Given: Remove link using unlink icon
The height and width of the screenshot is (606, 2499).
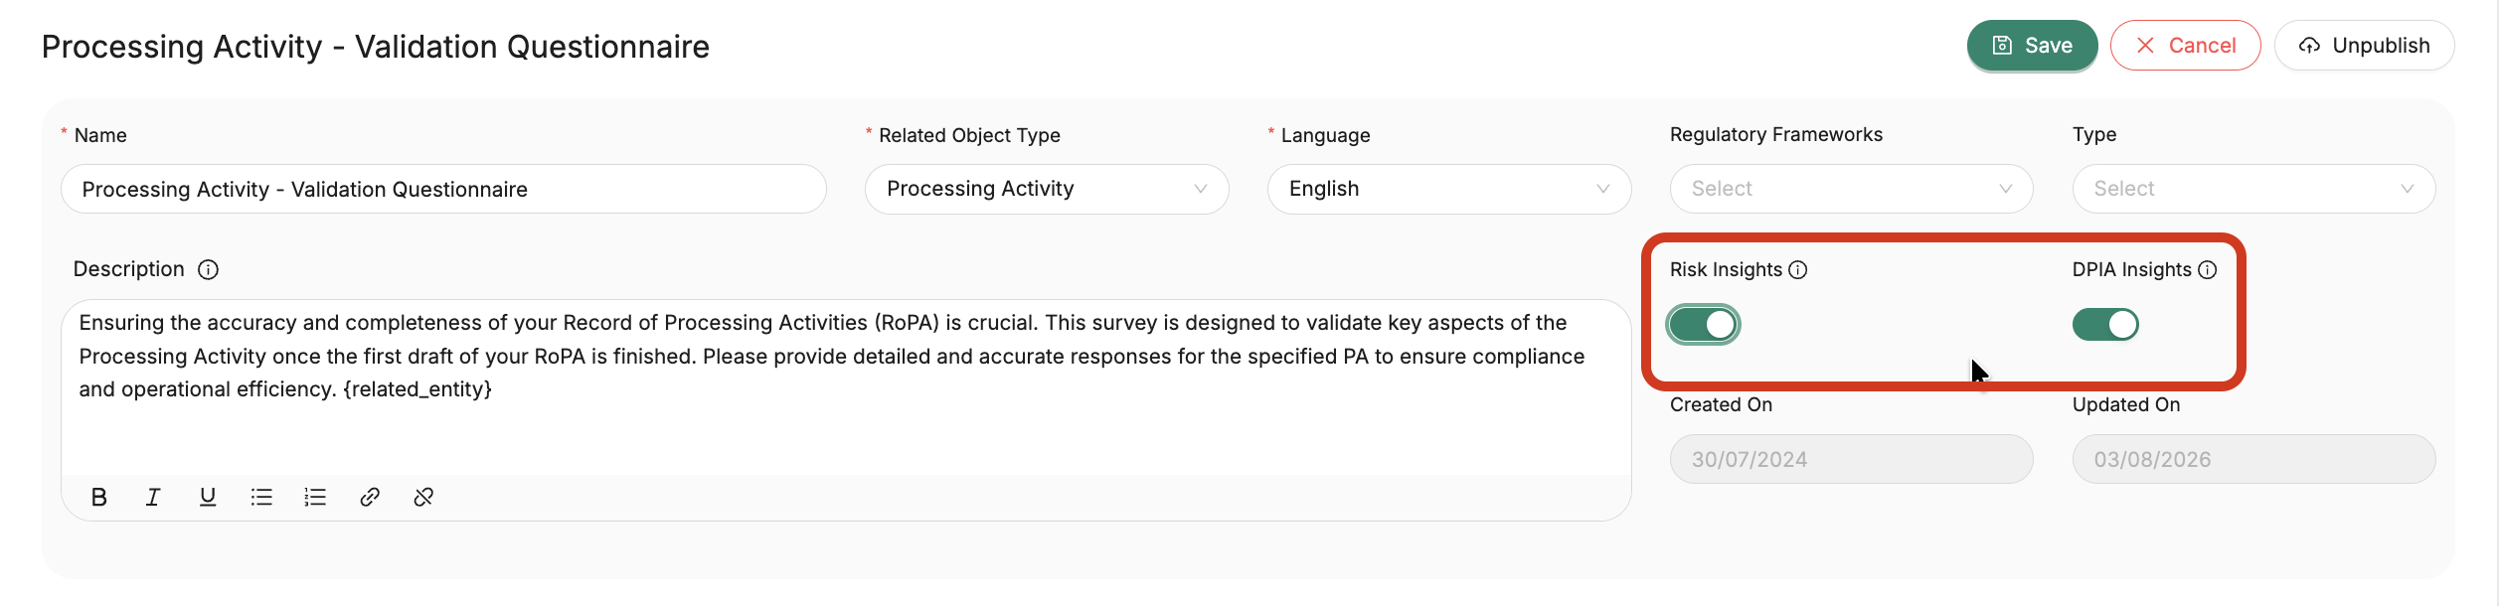Looking at the screenshot, I should (423, 497).
